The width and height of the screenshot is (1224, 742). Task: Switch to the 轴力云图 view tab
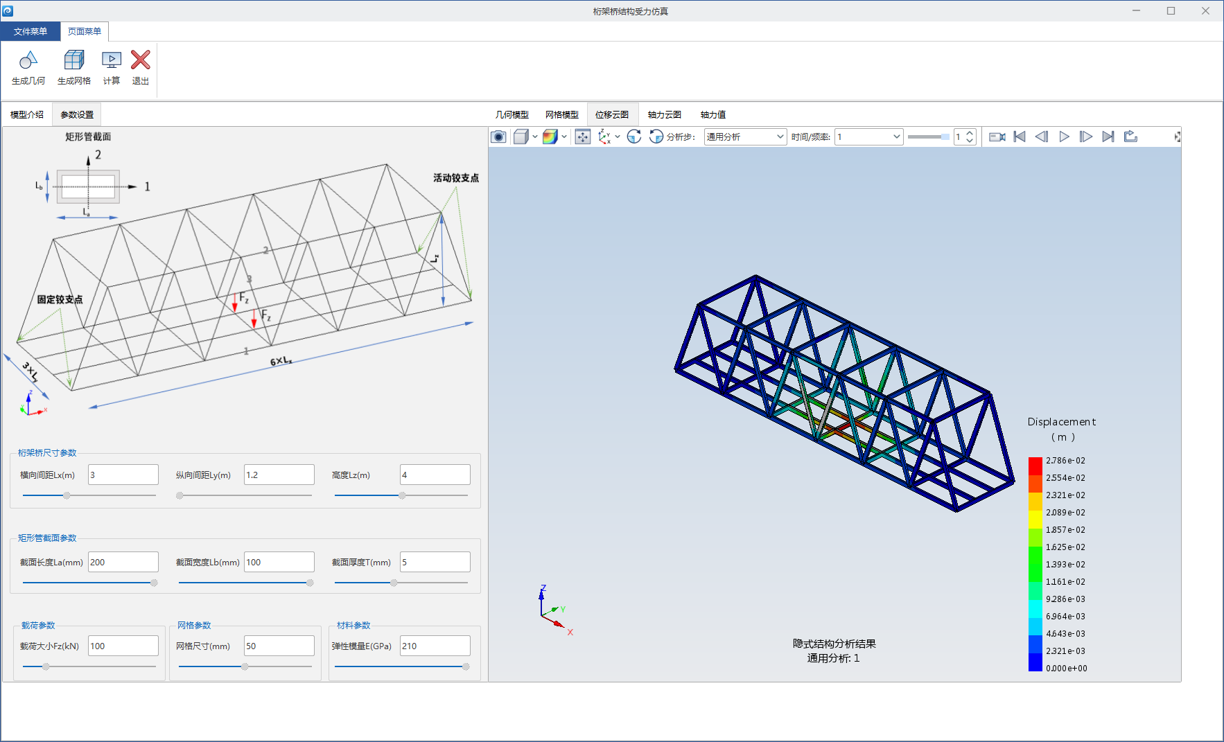[665, 114]
